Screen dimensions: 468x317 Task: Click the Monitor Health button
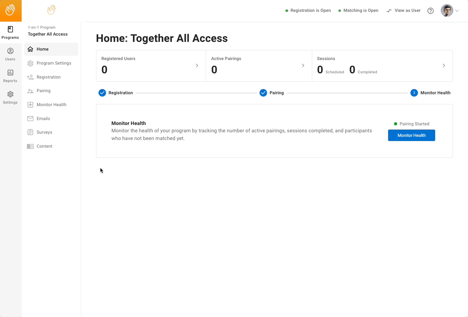(x=411, y=135)
